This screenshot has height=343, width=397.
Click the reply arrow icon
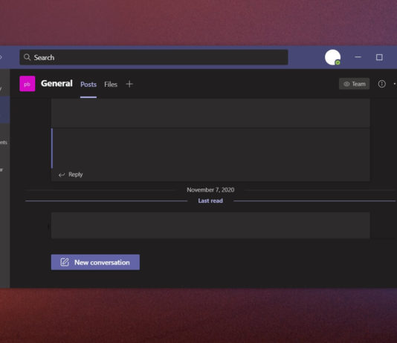coord(62,174)
